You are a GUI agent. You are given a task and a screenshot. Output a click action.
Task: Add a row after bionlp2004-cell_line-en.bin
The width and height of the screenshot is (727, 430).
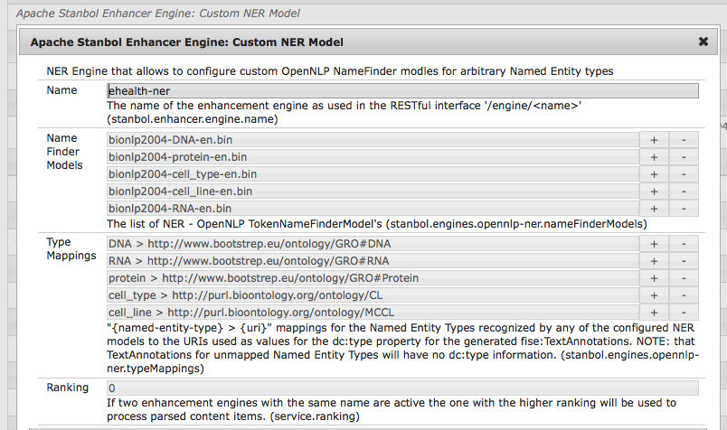pos(654,192)
